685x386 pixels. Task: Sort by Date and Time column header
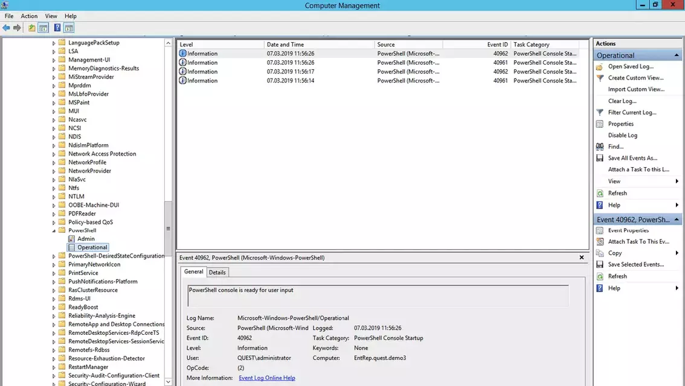pos(319,45)
